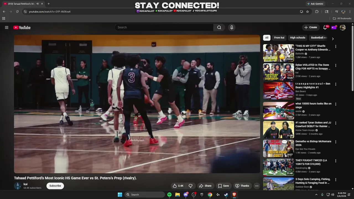The image size is (354, 199).
Task: Dislike the Tahaad Pettiford video
Action: 191,186
